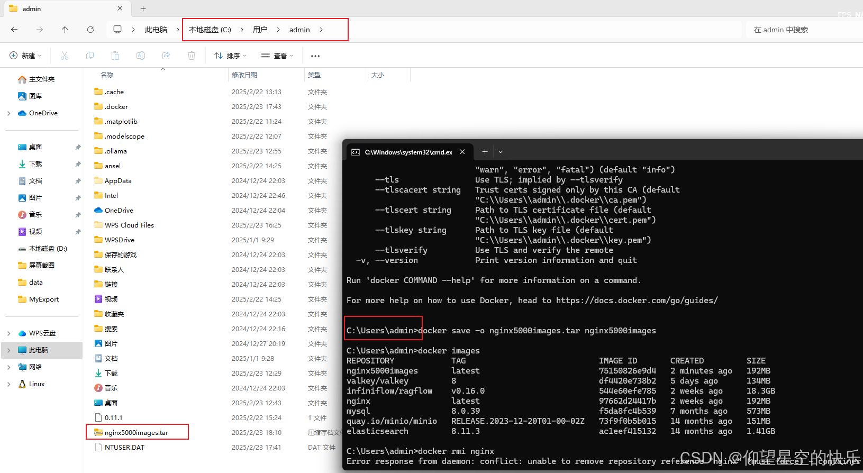Expand Linux tree node

tap(8, 384)
